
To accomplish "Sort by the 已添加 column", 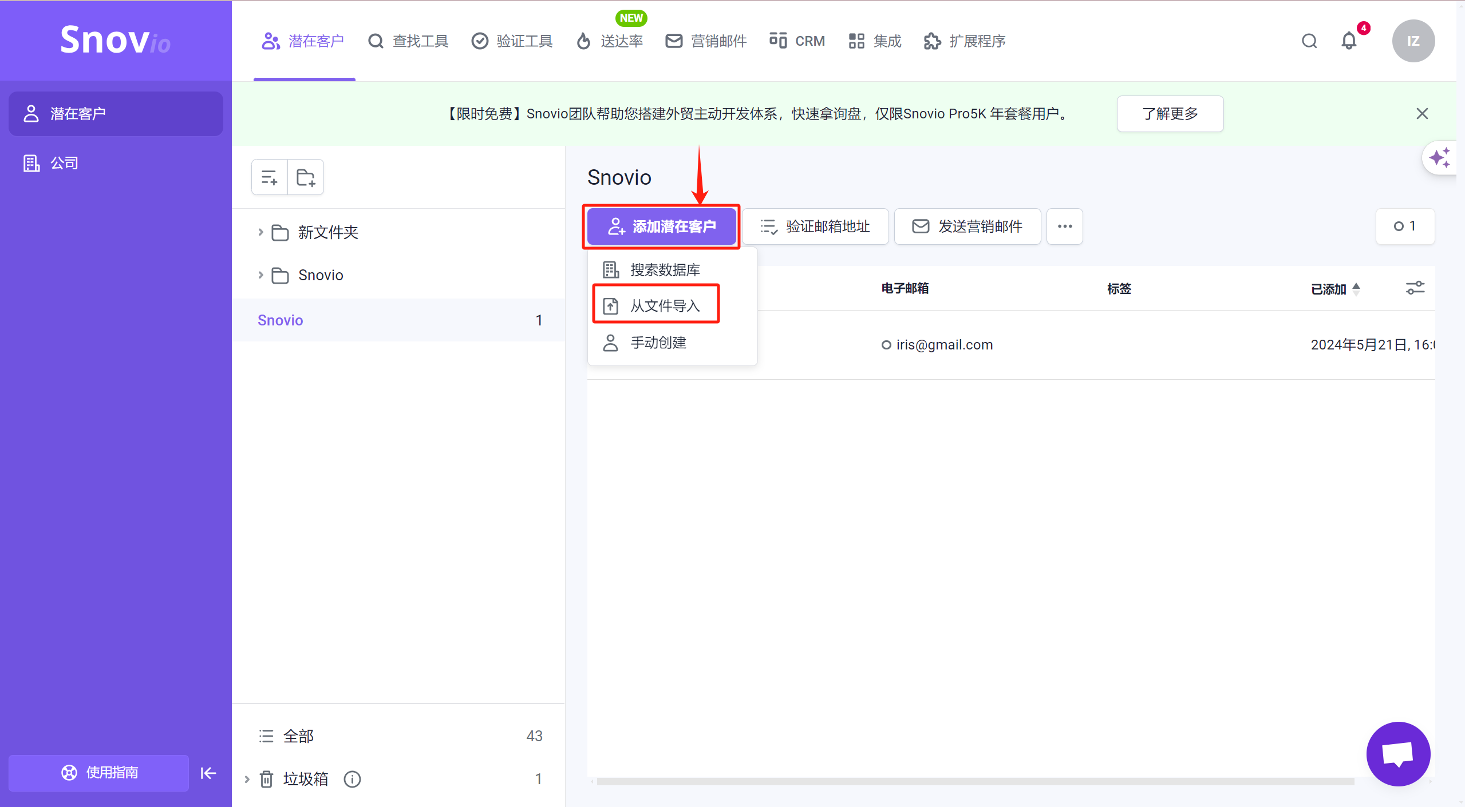I will (x=1335, y=289).
